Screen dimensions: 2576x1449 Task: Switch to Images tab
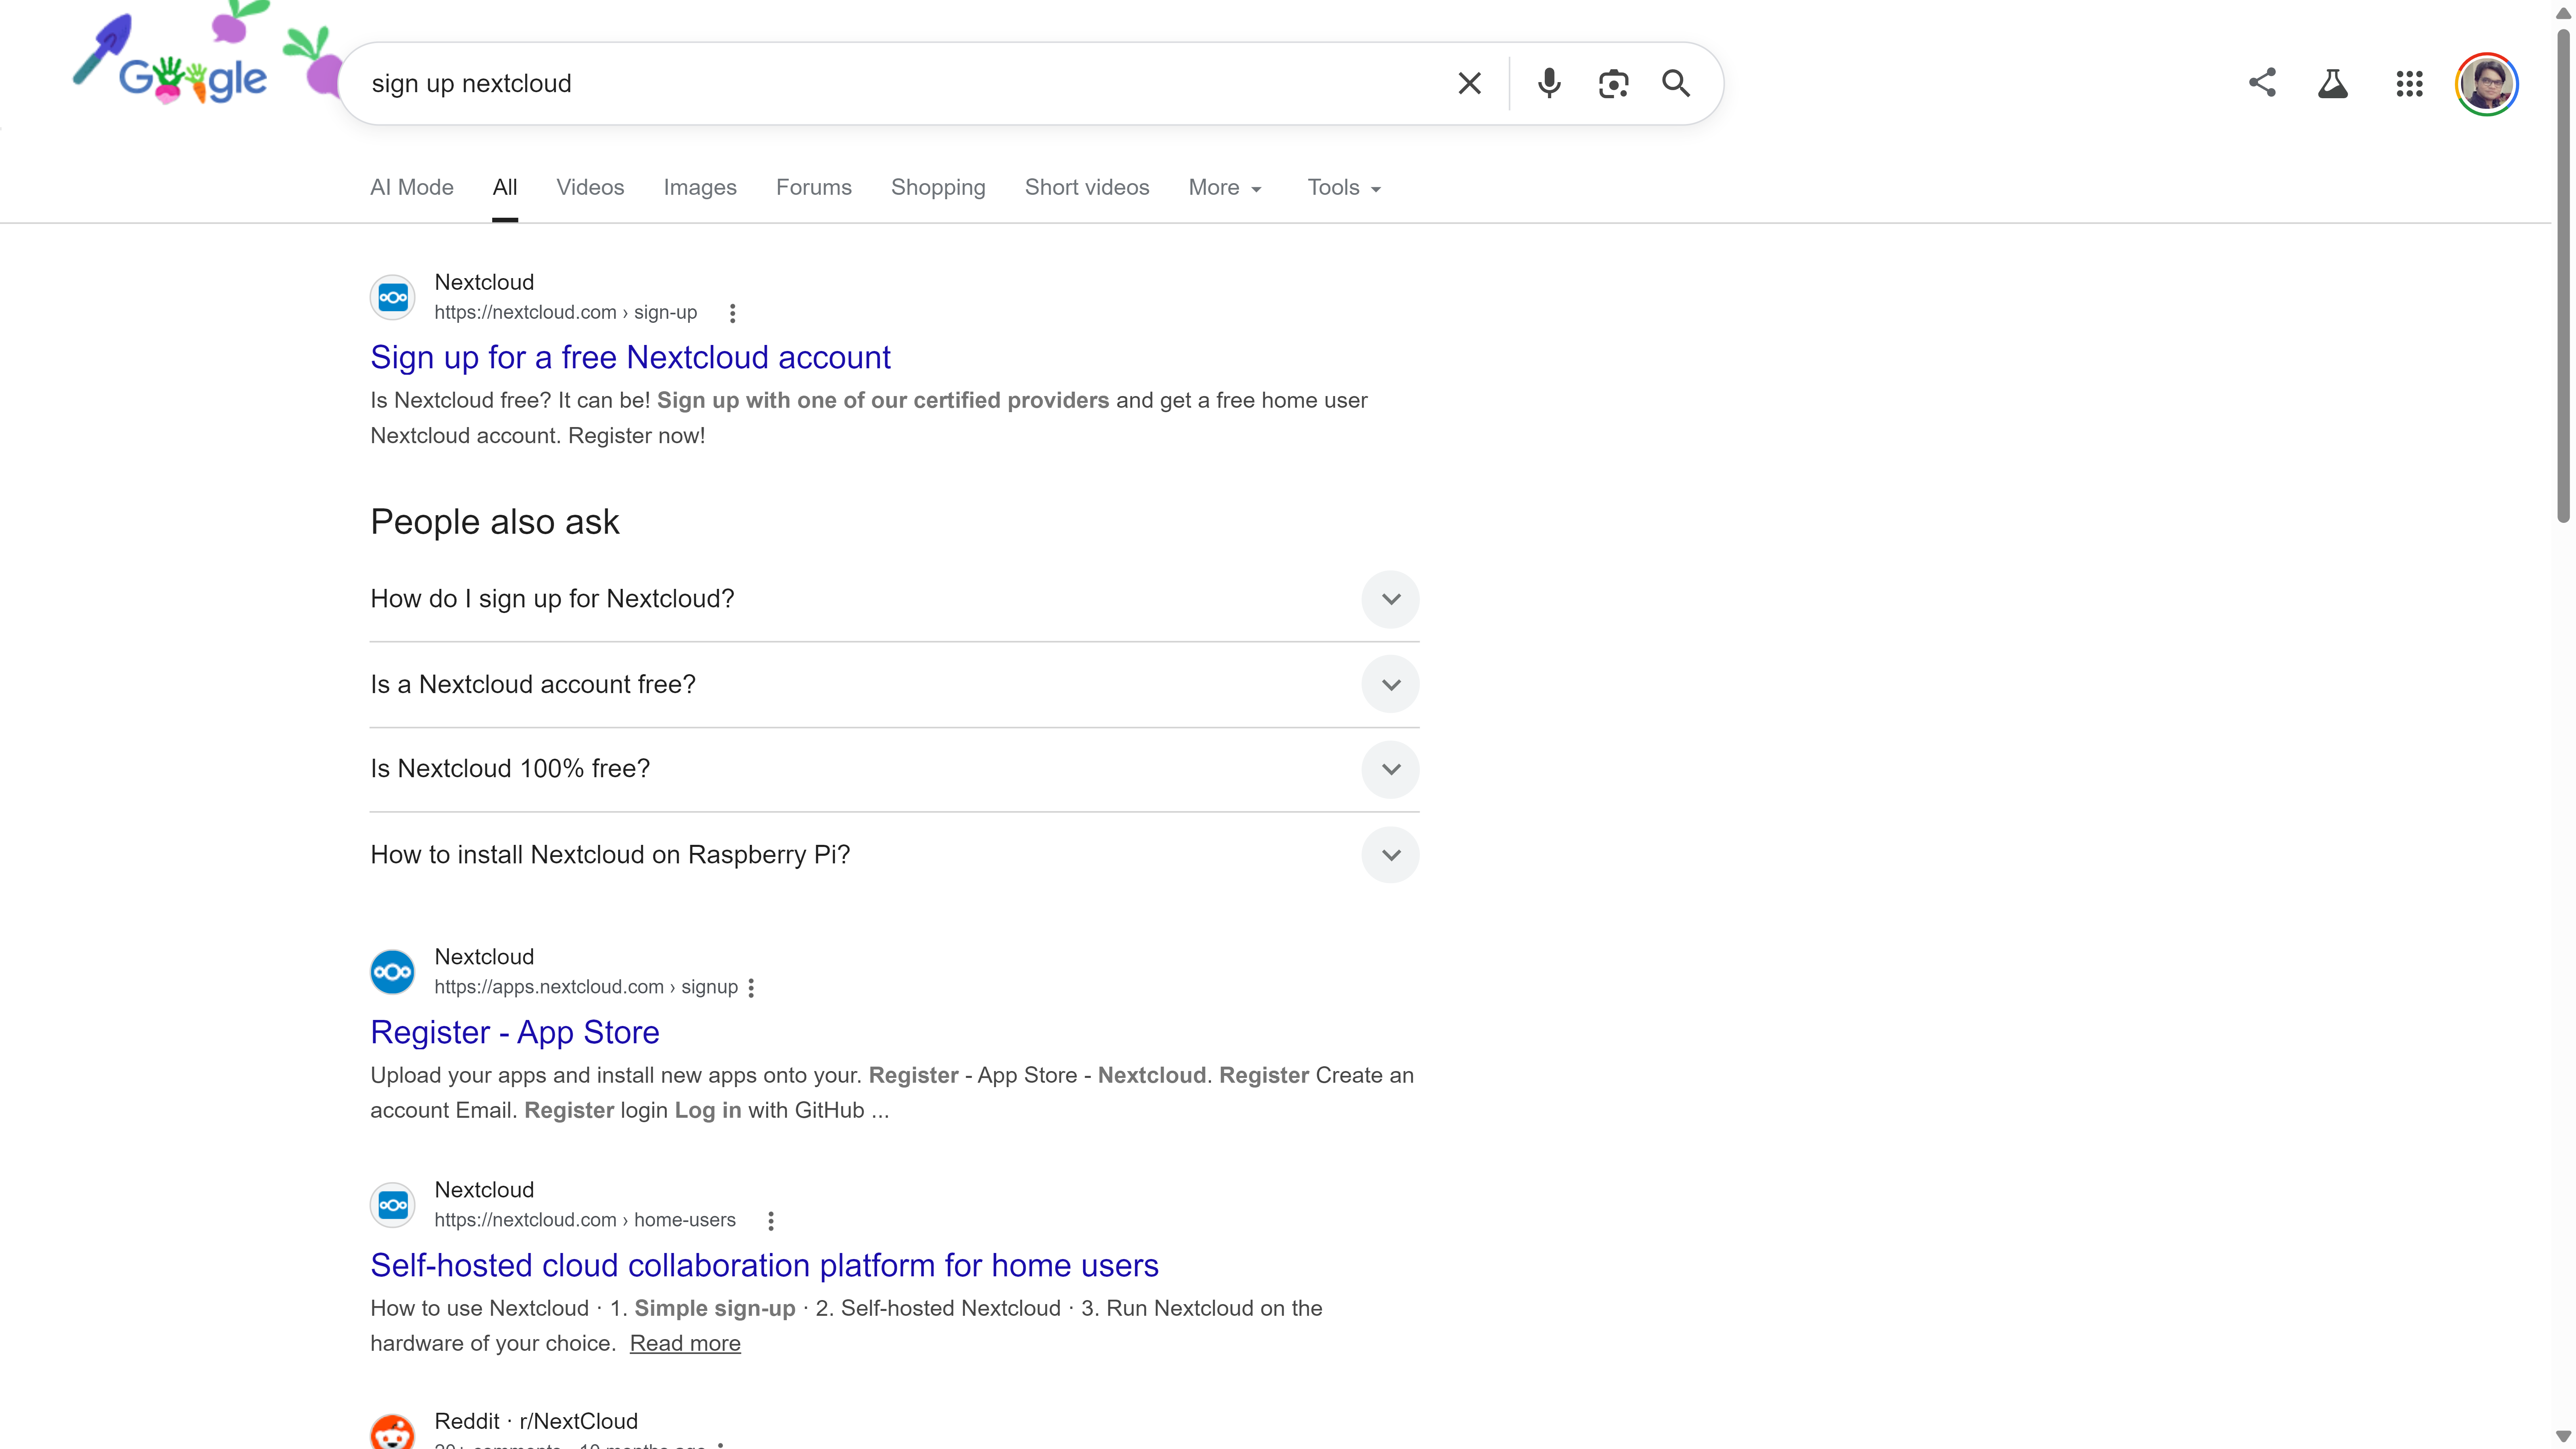click(x=700, y=188)
